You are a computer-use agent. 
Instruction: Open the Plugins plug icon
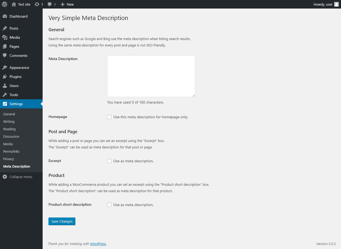5,77
